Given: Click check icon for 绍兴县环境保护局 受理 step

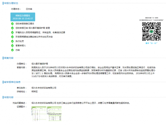Looking at the screenshot, I should (12, 28).
